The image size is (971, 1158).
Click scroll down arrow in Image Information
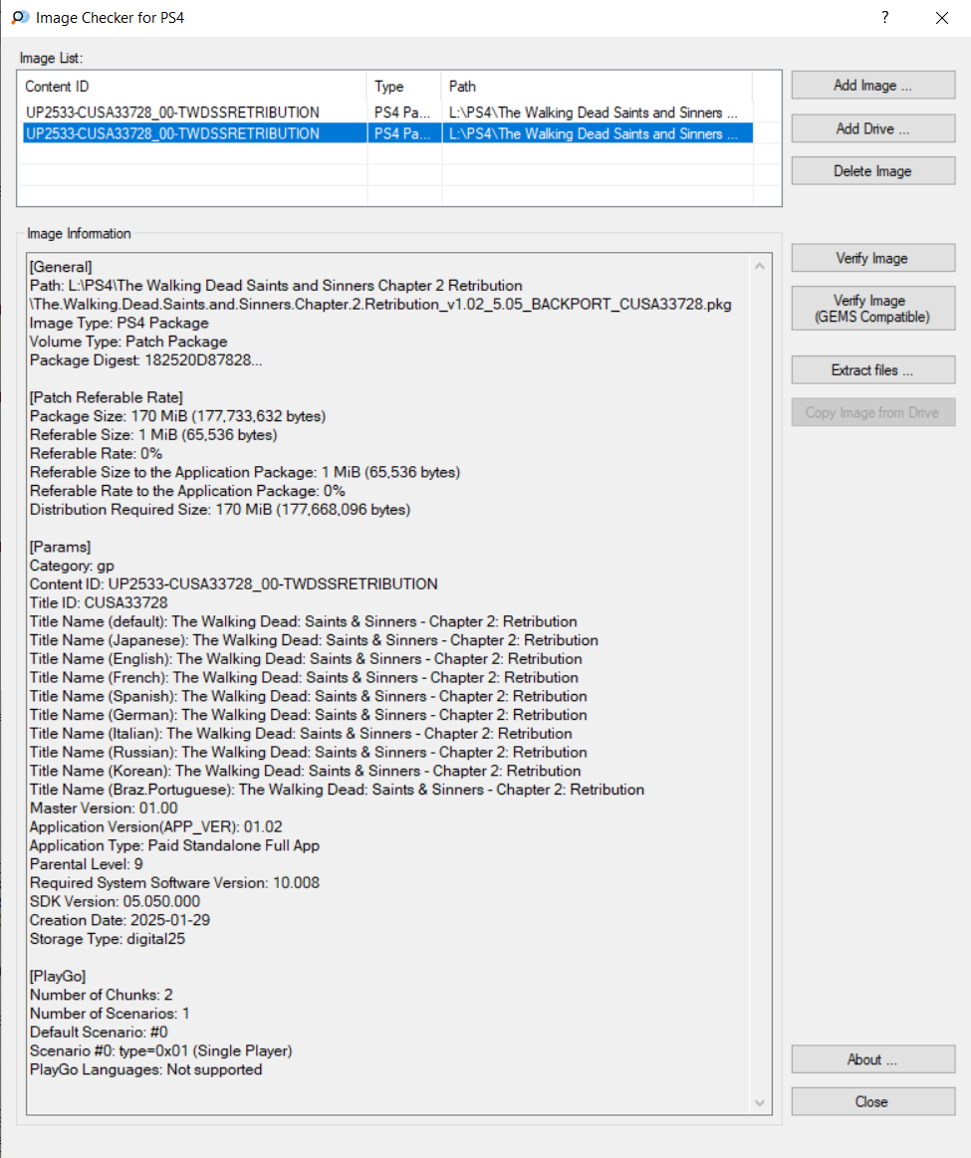[x=760, y=1102]
